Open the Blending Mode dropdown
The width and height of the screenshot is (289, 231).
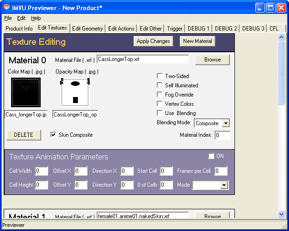[x=225, y=123]
